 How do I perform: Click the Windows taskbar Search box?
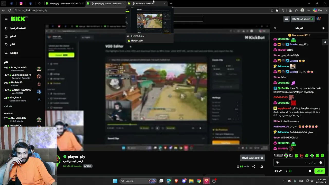click(138, 181)
